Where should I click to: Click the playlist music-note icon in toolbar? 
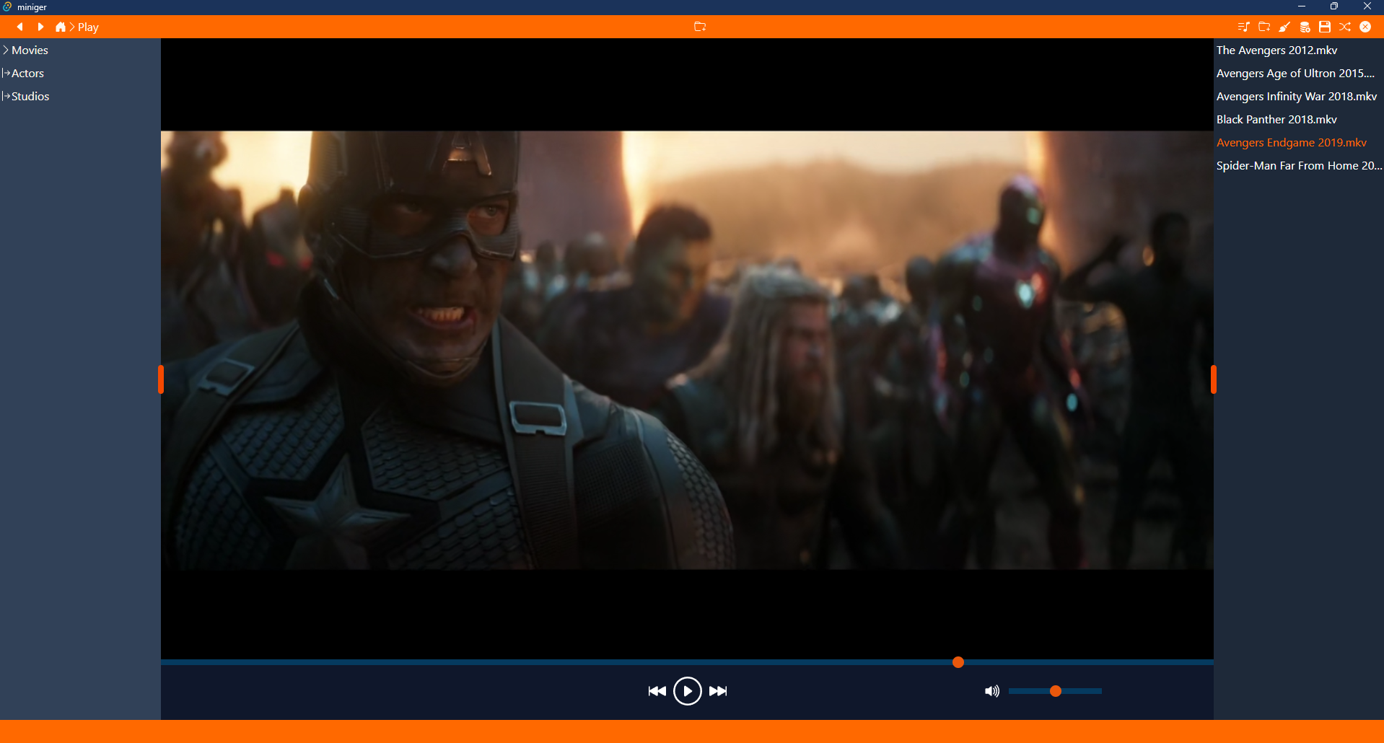(x=1243, y=27)
